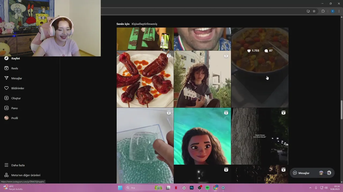Open network settings from the tray
Image resolution: width=343 pixels, height=192 pixels.
pyautogui.click(x=322, y=188)
